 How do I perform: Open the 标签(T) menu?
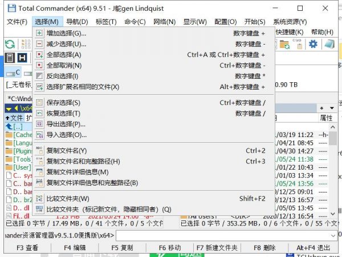(106, 22)
